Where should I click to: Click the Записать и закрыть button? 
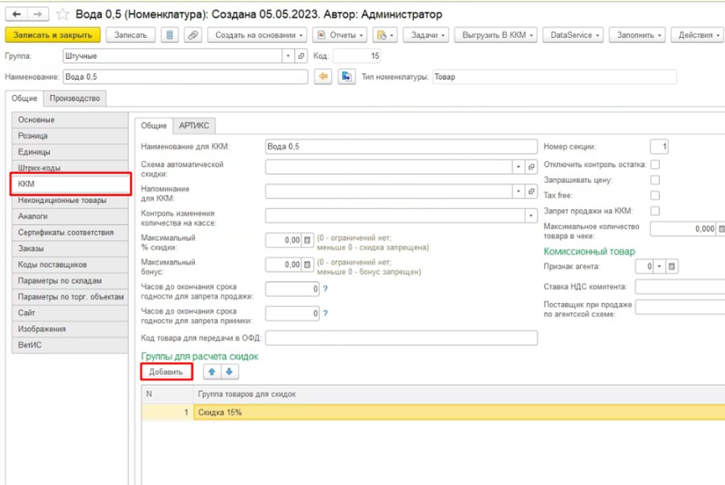tap(52, 35)
